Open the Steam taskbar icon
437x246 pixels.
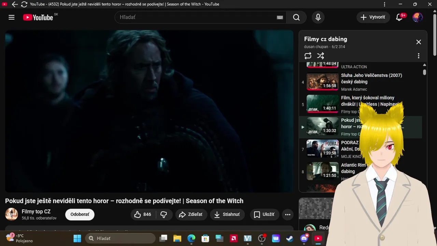pos(290,238)
